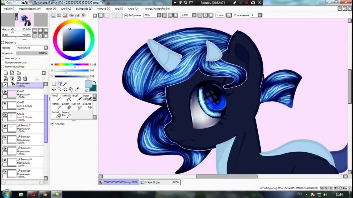
Task: Adjust the Непроз-ть opacity slider
Action: [x=32, y=53]
